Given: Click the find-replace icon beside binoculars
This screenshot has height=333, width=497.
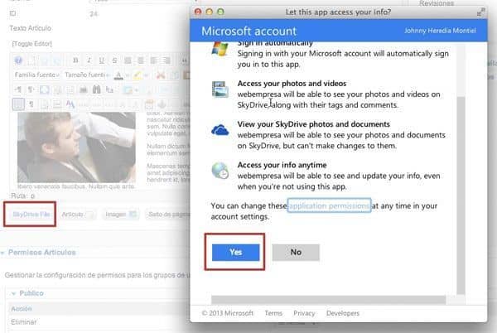Looking at the screenshot, I should coord(109,89).
